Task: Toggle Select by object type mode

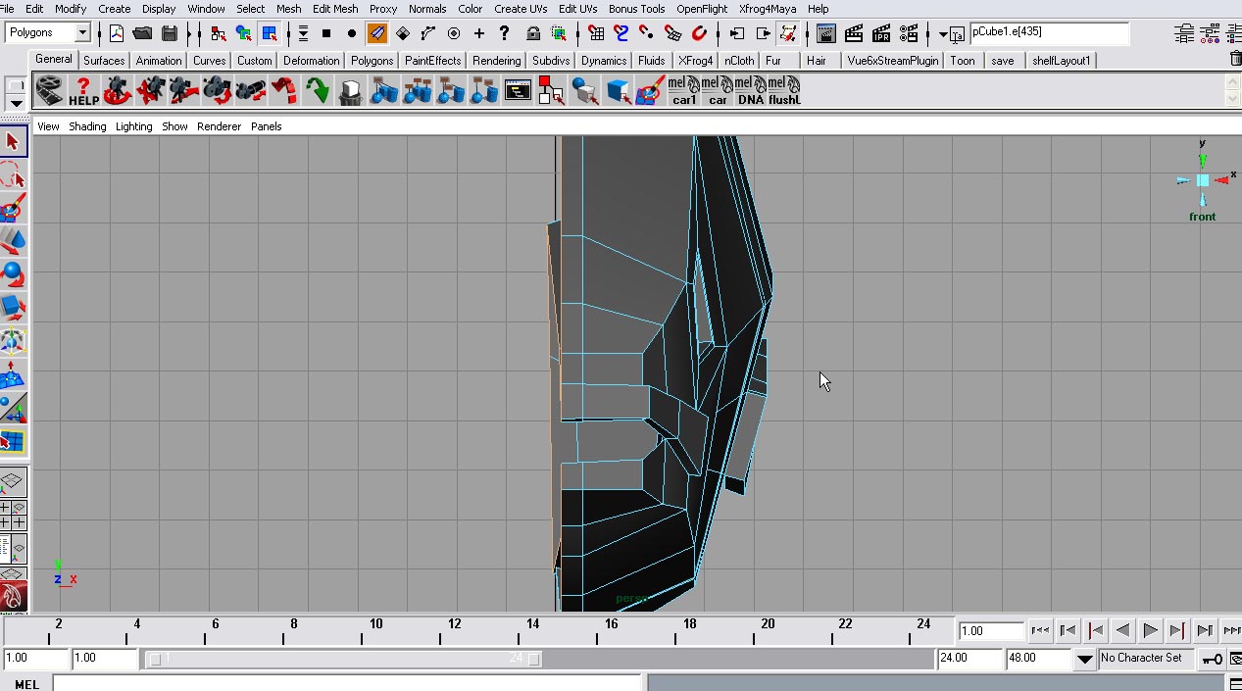Action: 243,33
